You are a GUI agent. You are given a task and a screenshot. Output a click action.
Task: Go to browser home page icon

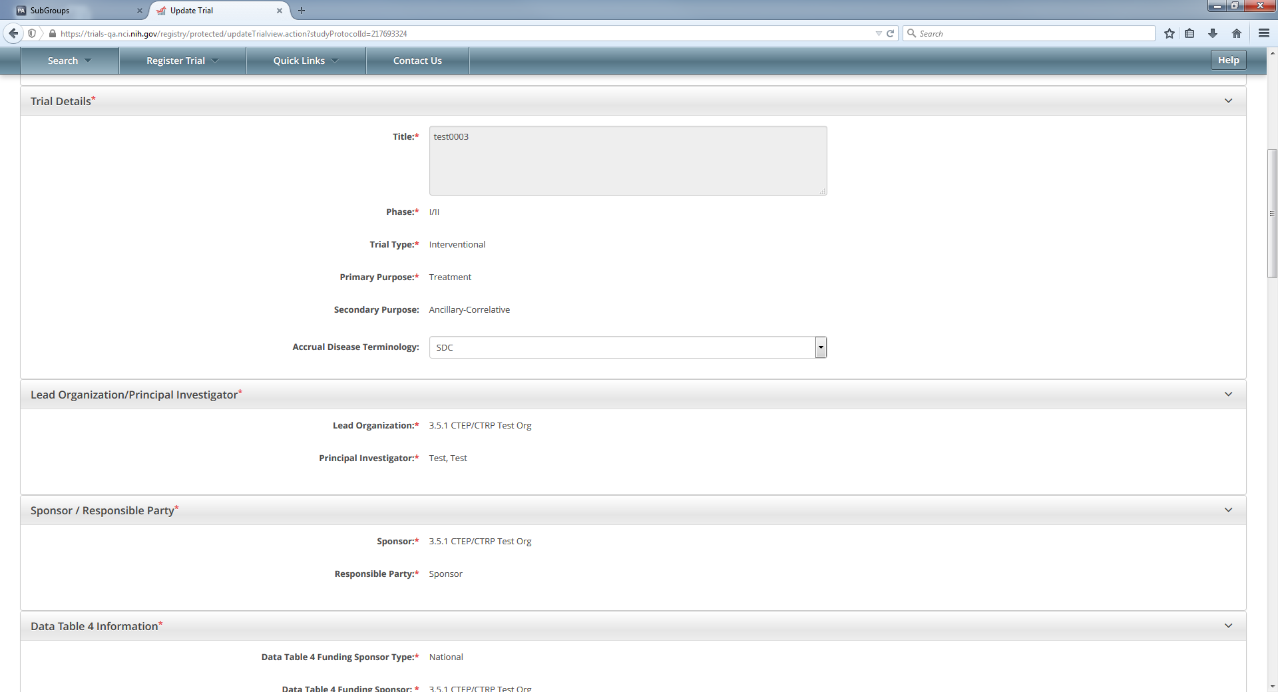pos(1237,33)
